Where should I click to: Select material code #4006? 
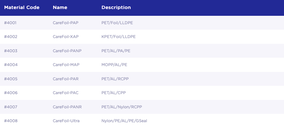(11, 93)
